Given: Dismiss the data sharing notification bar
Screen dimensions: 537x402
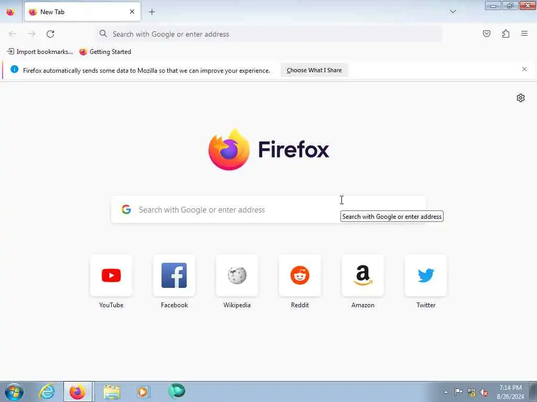Looking at the screenshot, I should click(x=524, y=69).
